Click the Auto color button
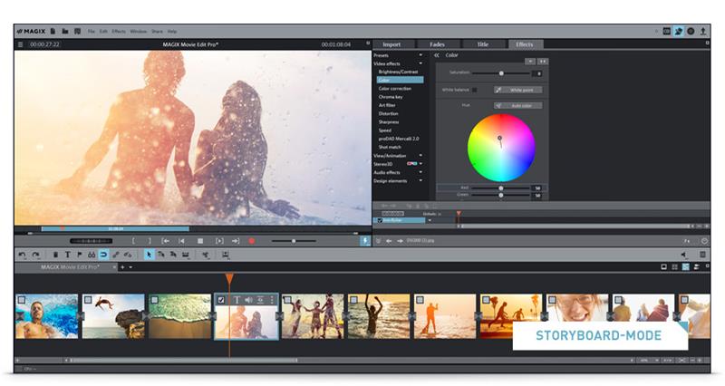Image resolution: width=725 pixels, height=386 pixels. pyautogui.click(x=518, y=106)
